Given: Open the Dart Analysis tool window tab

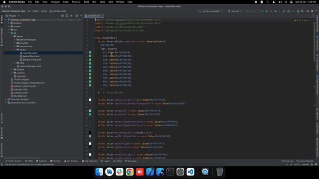Looking at the screenshot, I should 71,161.
